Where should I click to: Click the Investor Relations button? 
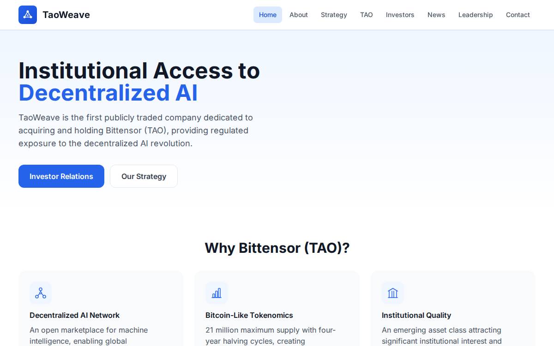point(61,176)
